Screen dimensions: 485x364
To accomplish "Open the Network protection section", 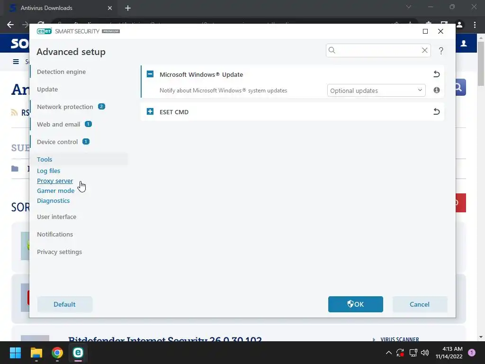I will click(x=65, y=107).
